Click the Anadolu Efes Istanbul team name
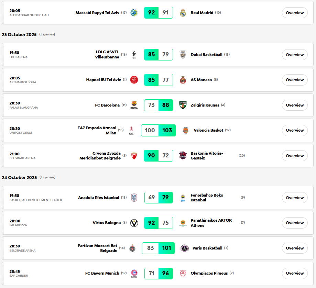Viewport: 316px width, 288px height. 99,198
